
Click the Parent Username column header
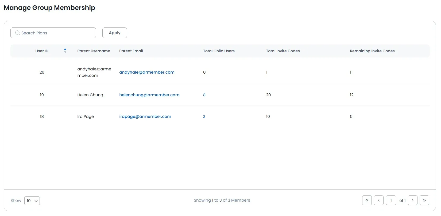pyautogui.click(x=94, y=51)
